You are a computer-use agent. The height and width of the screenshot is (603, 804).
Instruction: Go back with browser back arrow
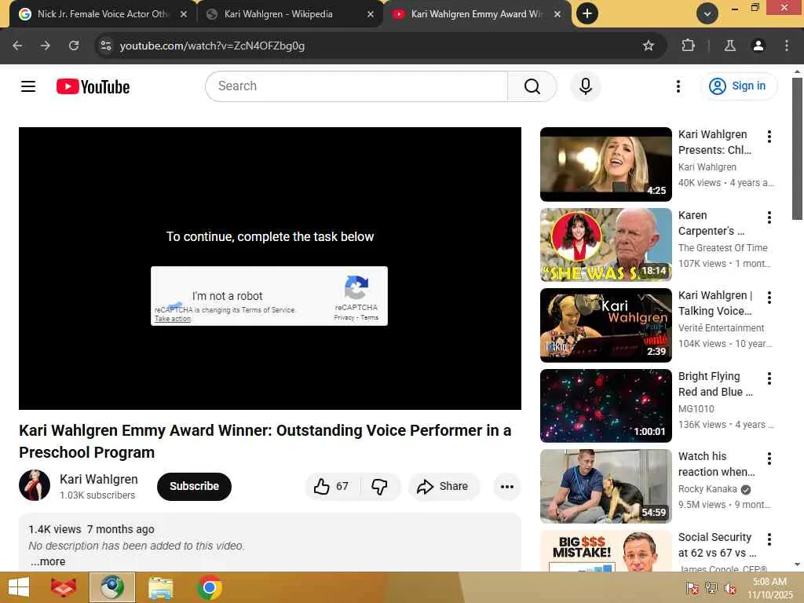point(17,46)
